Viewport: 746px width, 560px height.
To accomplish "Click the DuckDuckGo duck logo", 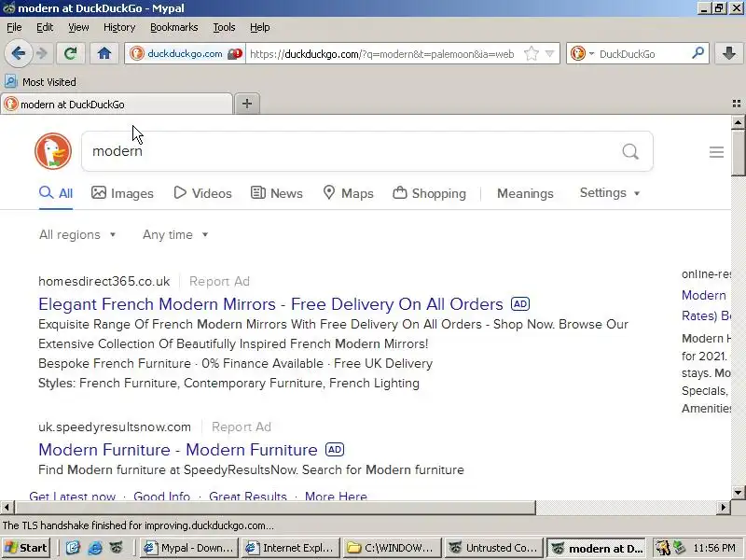I will [53, 151].
